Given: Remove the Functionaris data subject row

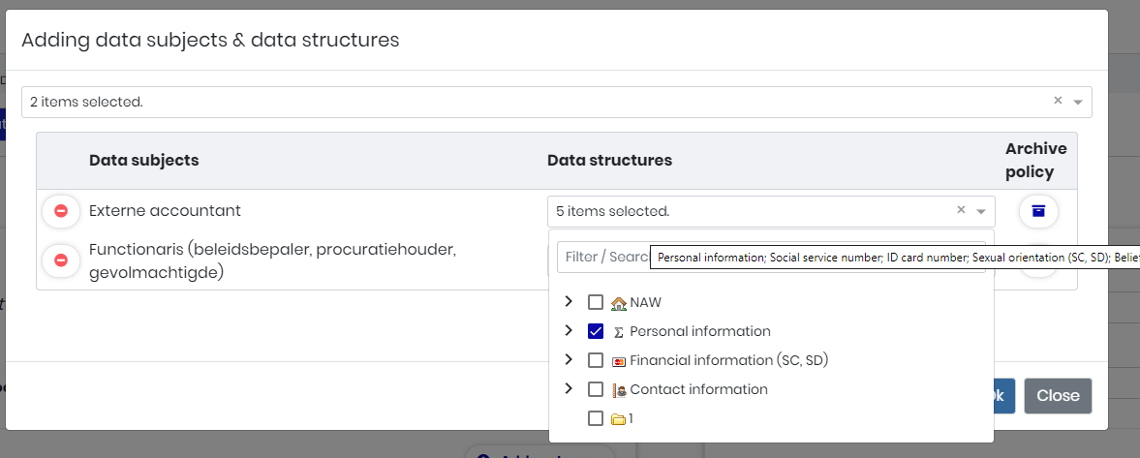Looking at the screenshot, I should (61, 260).
